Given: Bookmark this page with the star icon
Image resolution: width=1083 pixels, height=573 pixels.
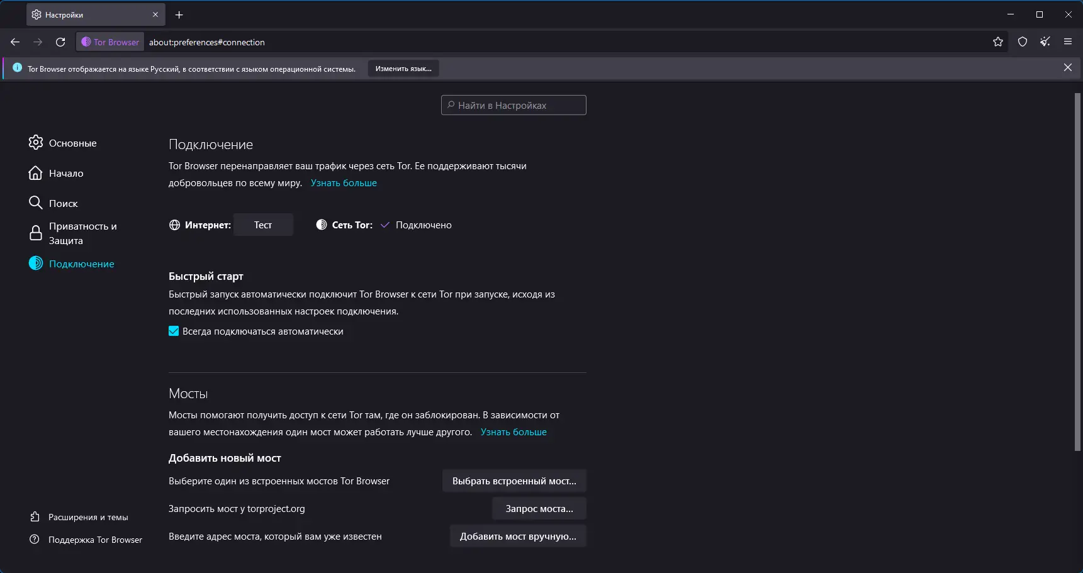Looking at the screenshot, I should (998, 42).
